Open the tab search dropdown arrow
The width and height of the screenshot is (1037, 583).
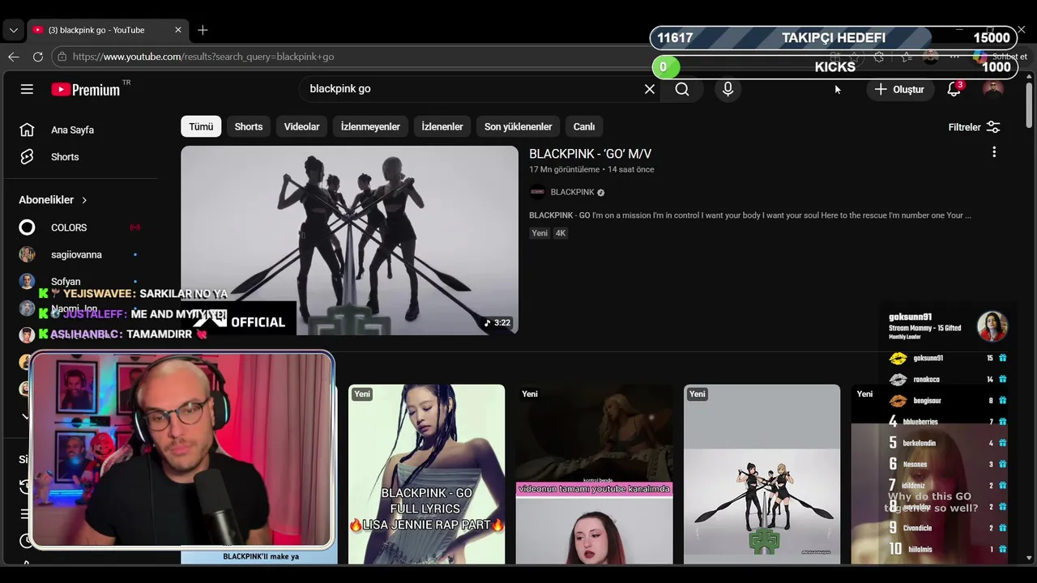[13, 30]
